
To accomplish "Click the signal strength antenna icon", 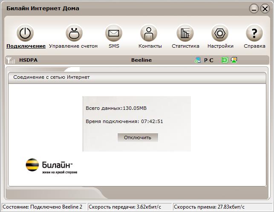I will click(11, 60).
